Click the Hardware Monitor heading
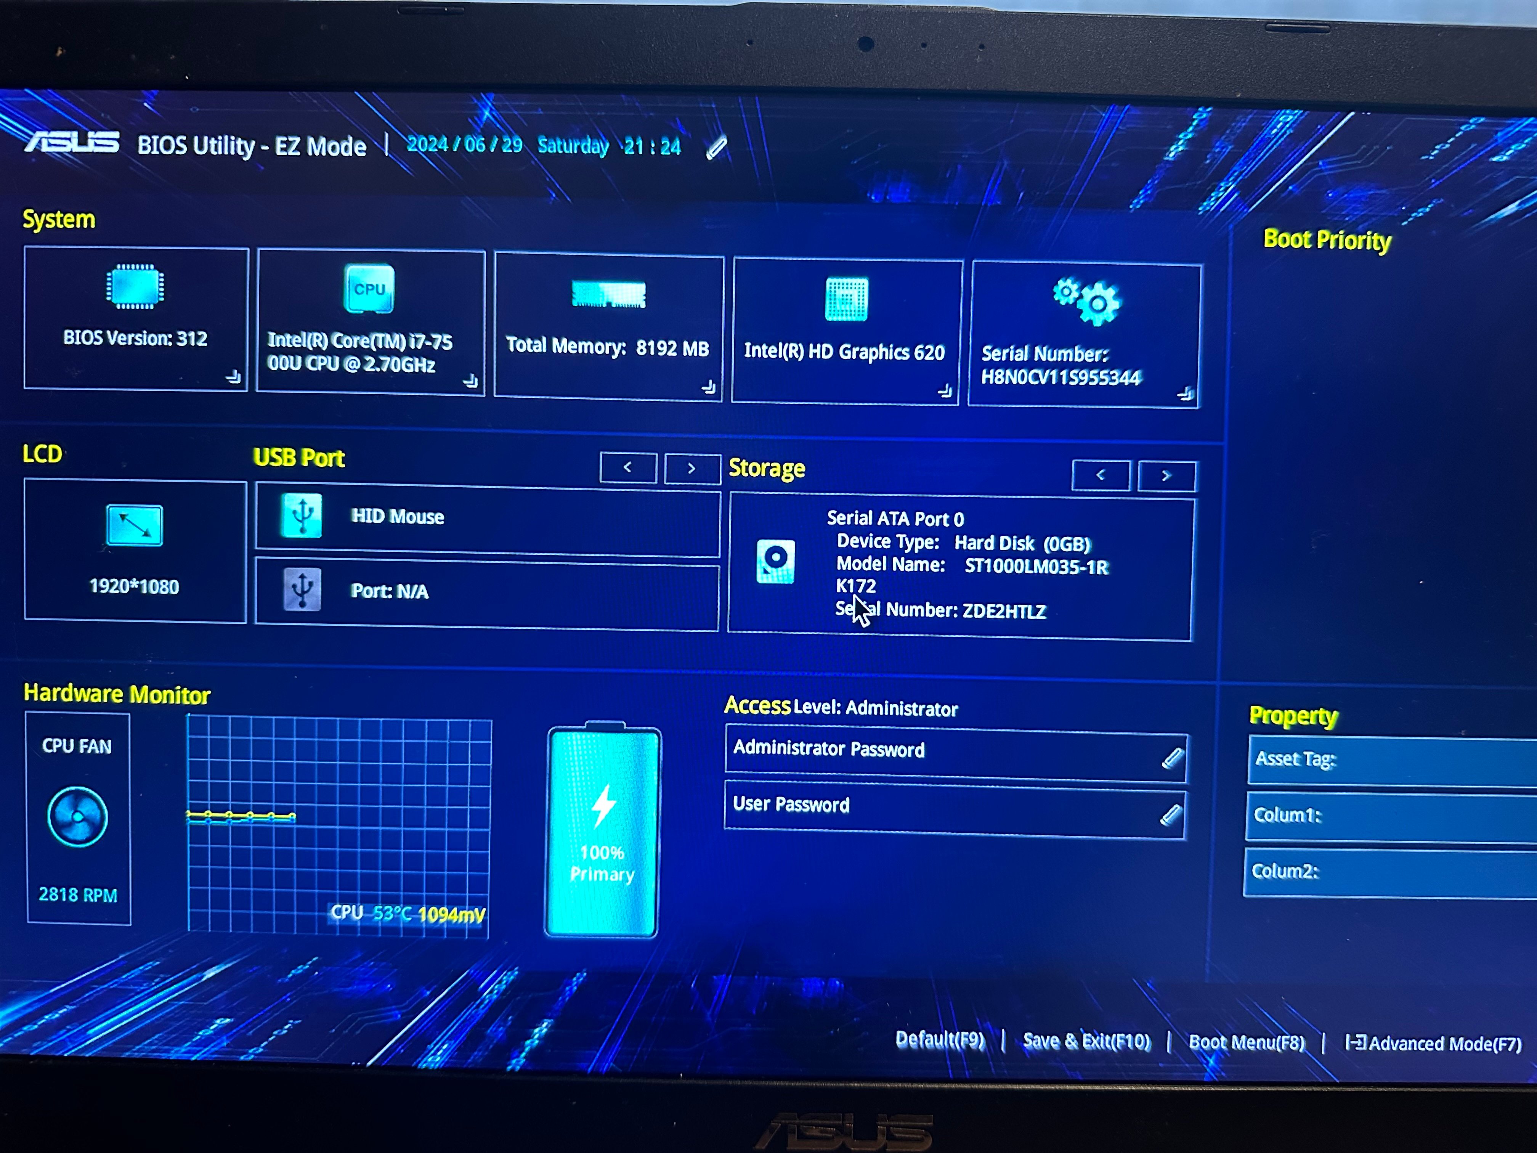 (117, 694)
